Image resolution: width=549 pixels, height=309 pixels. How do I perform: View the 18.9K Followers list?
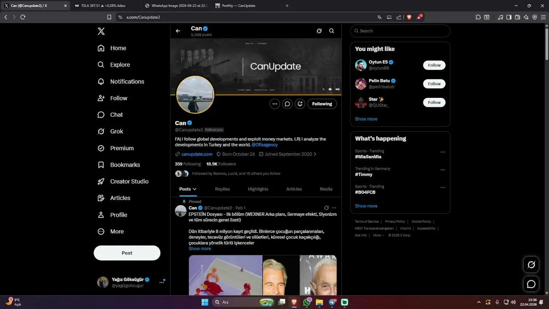click(221, 164)
